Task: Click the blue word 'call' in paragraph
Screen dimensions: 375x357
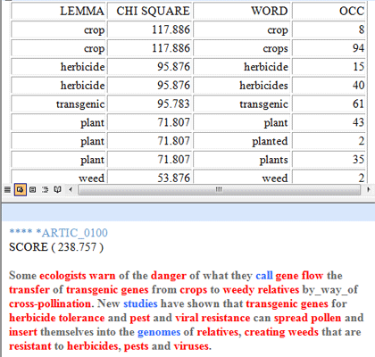Action: point(264,276)
